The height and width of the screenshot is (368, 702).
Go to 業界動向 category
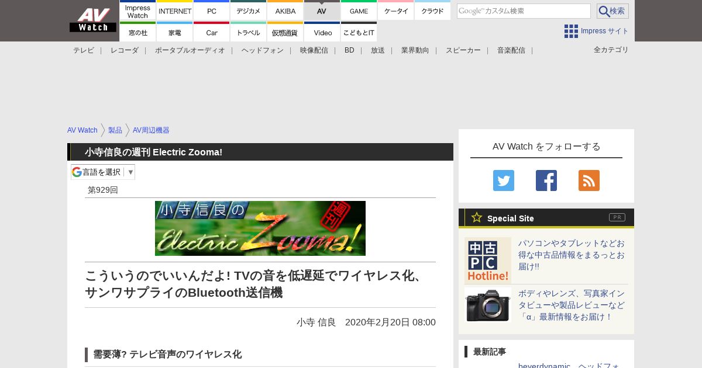pyautogui.click(x=415, y=50)
